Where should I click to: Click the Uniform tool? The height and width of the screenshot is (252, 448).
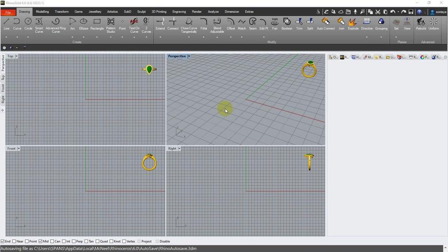click(433, 24)
